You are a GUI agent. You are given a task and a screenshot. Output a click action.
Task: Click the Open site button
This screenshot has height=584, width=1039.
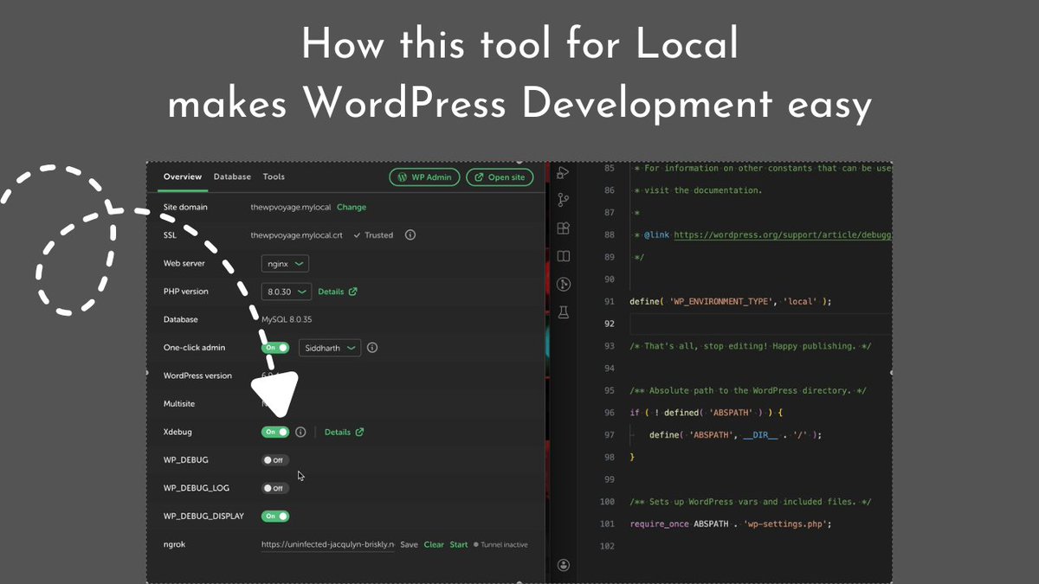click(500, 176)
